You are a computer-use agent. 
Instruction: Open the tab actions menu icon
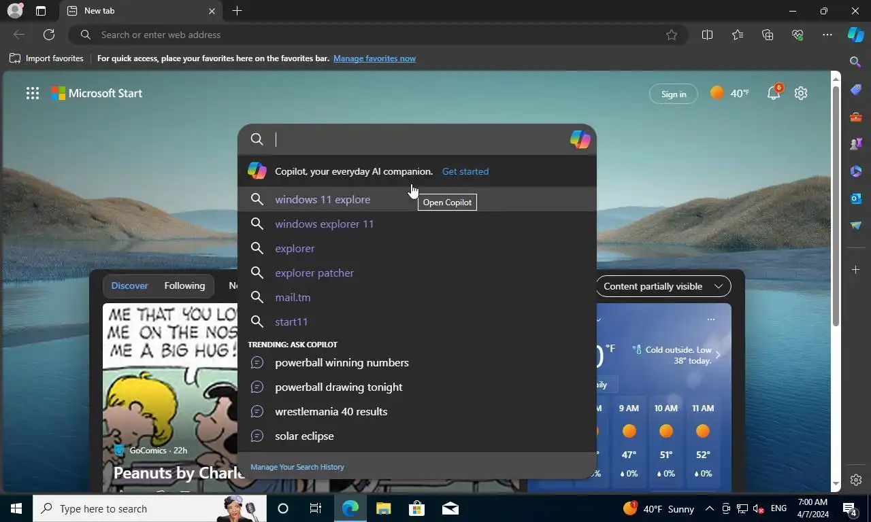(x=41, y=11)
